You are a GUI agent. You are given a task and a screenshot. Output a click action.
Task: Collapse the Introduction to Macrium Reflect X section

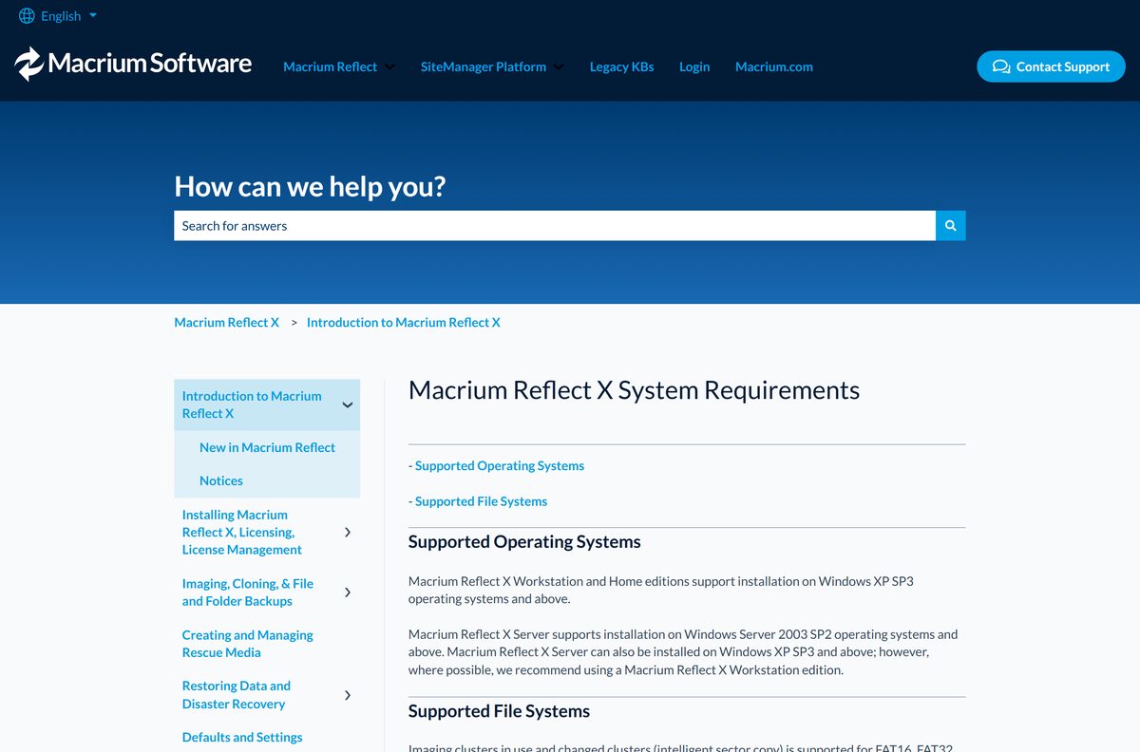tap(348, 404)
